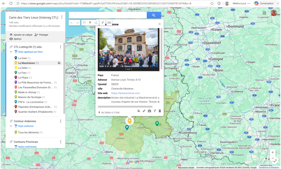Select Made in chimay in the list
Screen dimensions: 281x169
[27, 92]
